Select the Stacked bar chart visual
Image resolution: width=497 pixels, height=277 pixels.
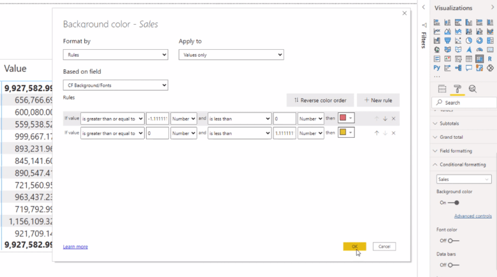pyautogui.click(x=437, y=22)
